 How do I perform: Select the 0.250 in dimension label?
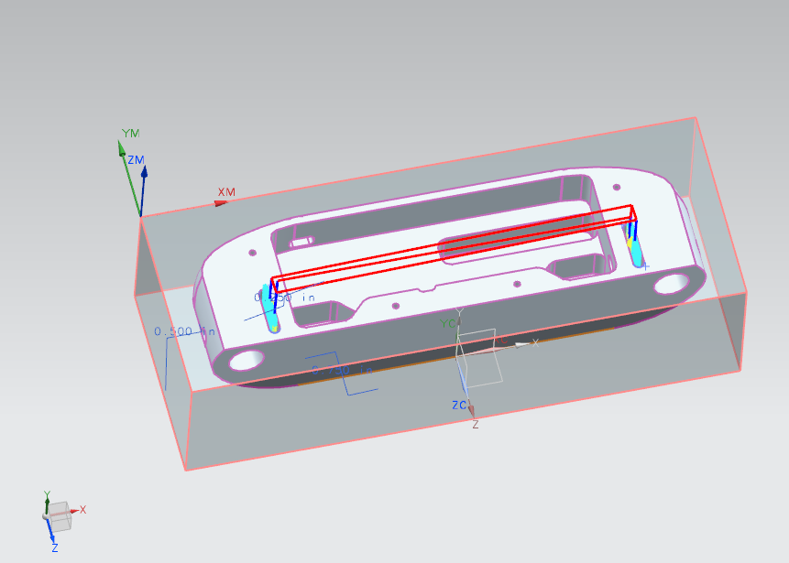284,298
